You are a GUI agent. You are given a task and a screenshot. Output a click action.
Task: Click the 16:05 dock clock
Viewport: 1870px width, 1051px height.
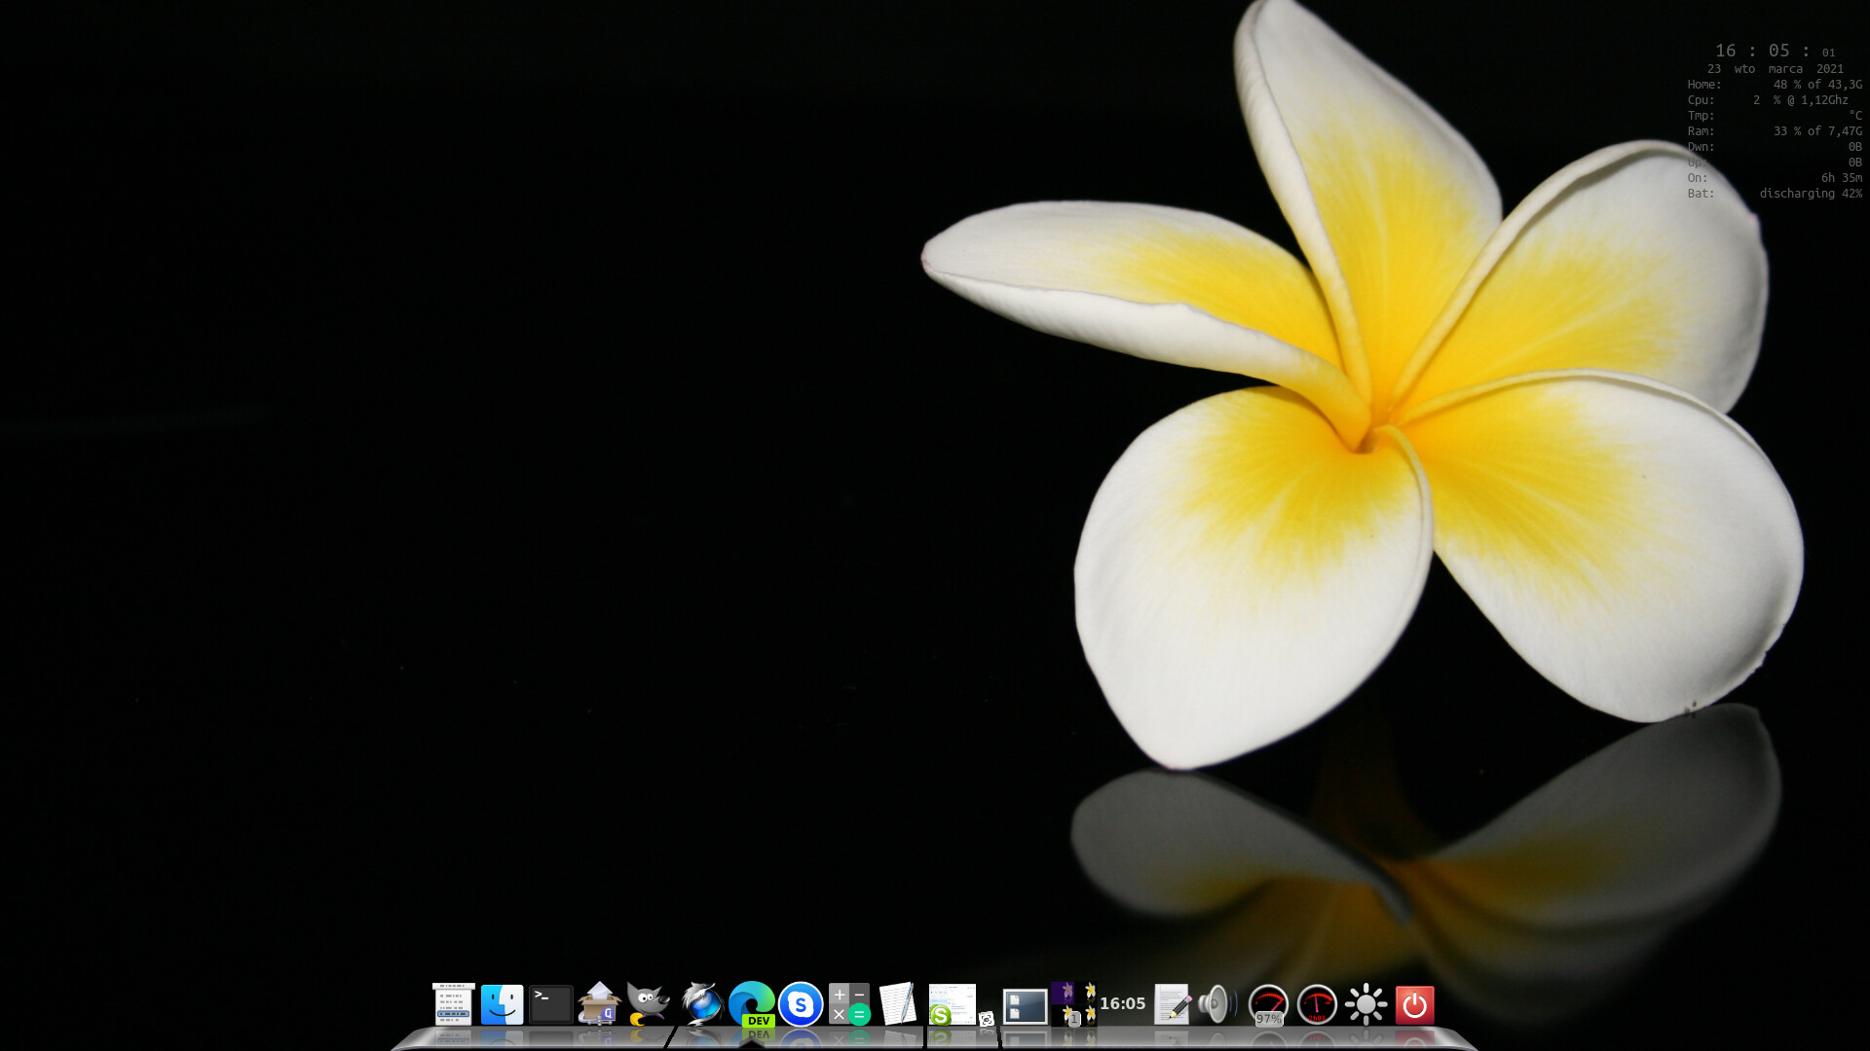[1123, 1003]
